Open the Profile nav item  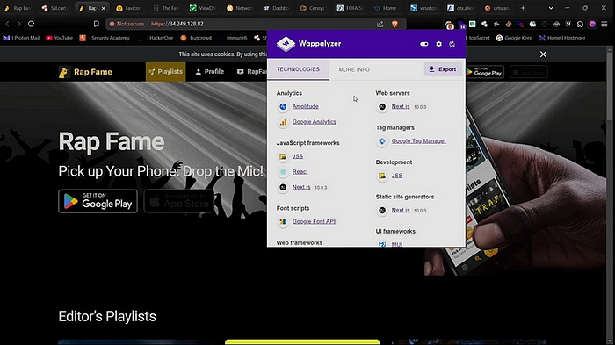(210, 72)
